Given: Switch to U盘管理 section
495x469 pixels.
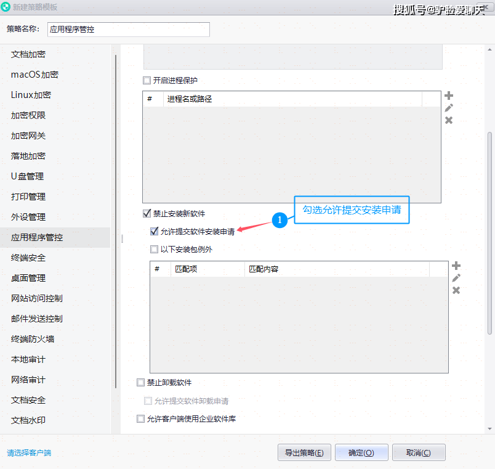Looking at the screenshot, I should coord(55,176).
